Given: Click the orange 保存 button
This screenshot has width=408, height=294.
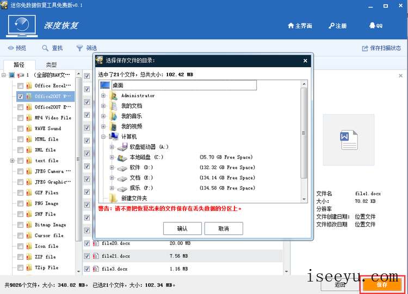Looking at the screenshot, I should click(382, 285).
